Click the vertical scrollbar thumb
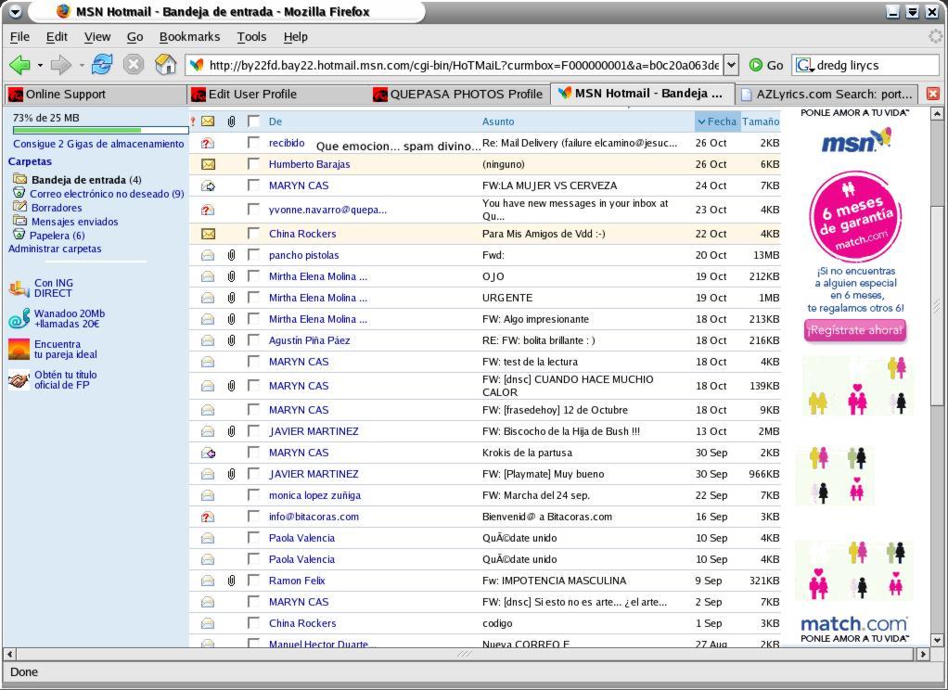The height and width of the screenshot is (690, 948). coord(937,305)
